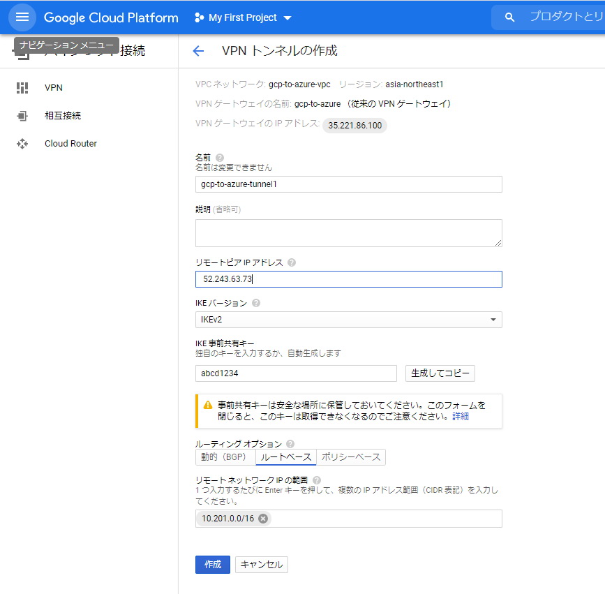Click the gcp-to-azure-vpc network text
This screenshot has width=605, height=594.
pos(299,84)
